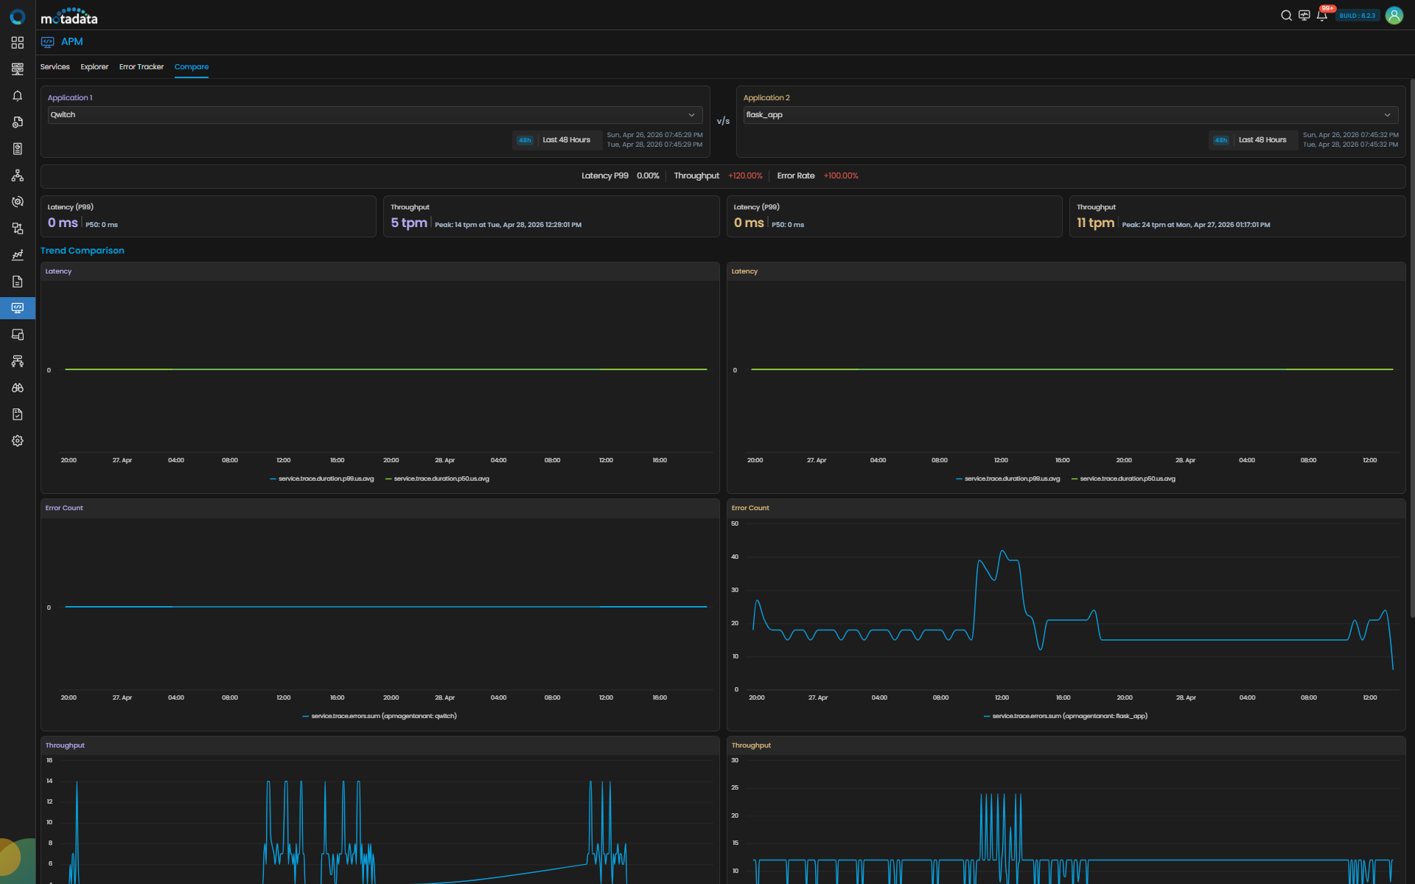The image size is (1415, 884).
Task: Select the Compare tab
Action: click(x=192, y=67)
